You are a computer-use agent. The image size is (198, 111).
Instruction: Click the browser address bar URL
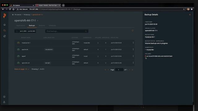point(55,9)
